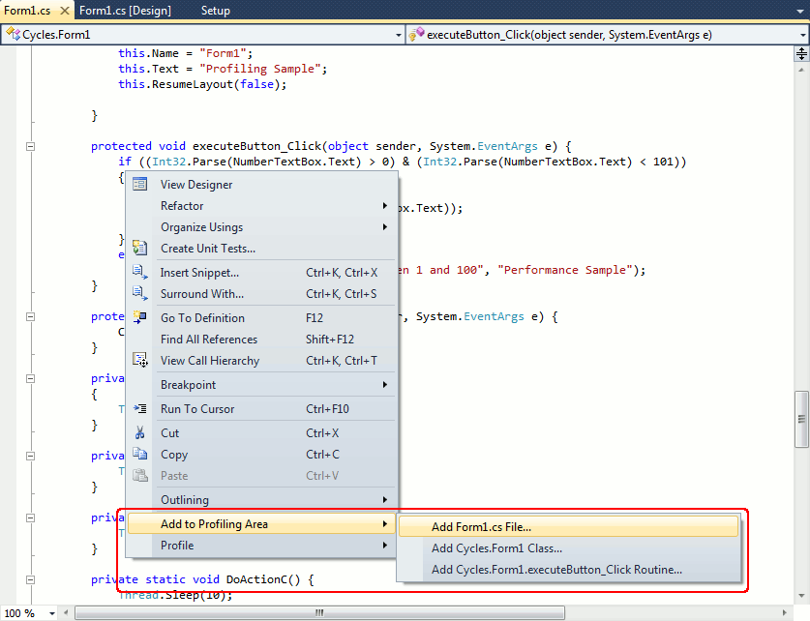Select Copy in the context menu
The height and width of the screenshot is (621, 810).
click(261, 455)
